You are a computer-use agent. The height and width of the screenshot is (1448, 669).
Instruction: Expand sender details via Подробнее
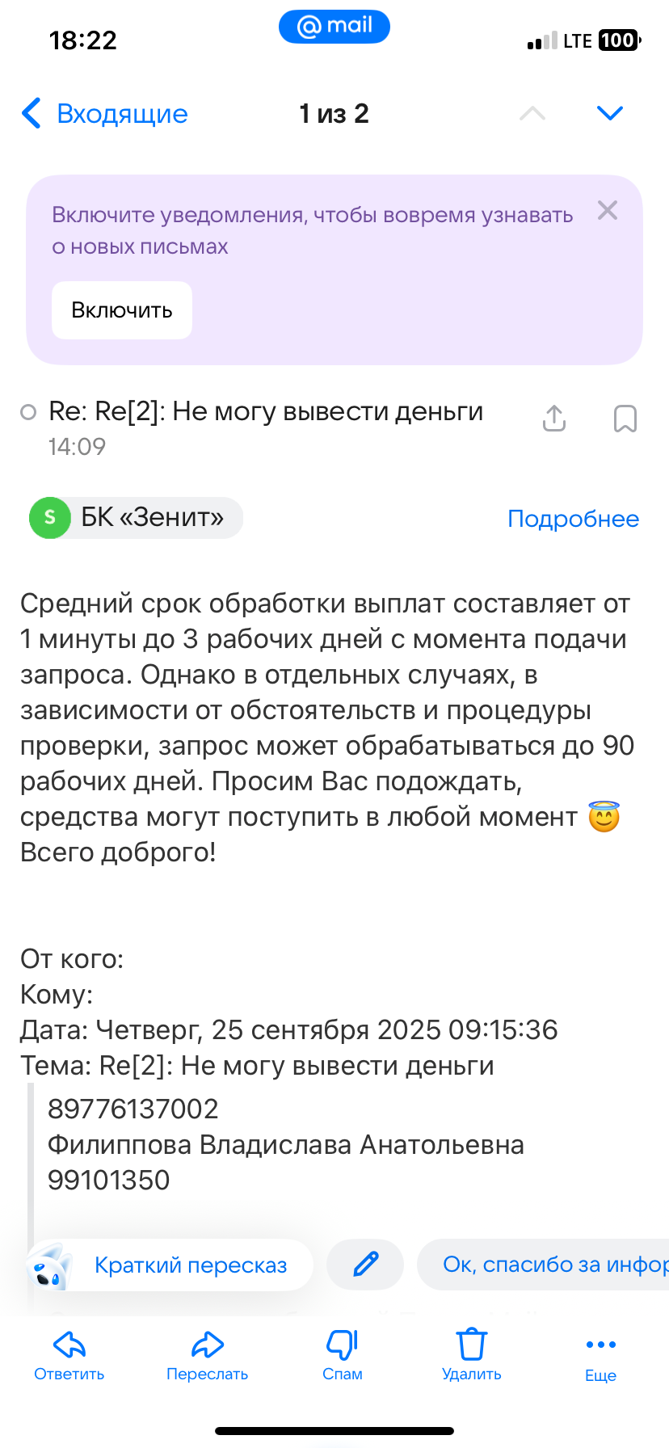(573, 519)
